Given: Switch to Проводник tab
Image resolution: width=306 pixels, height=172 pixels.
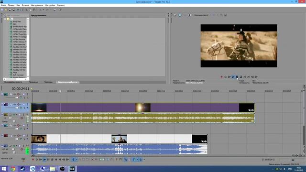Looking at the screenshot, I should click(x=33, y=82).
